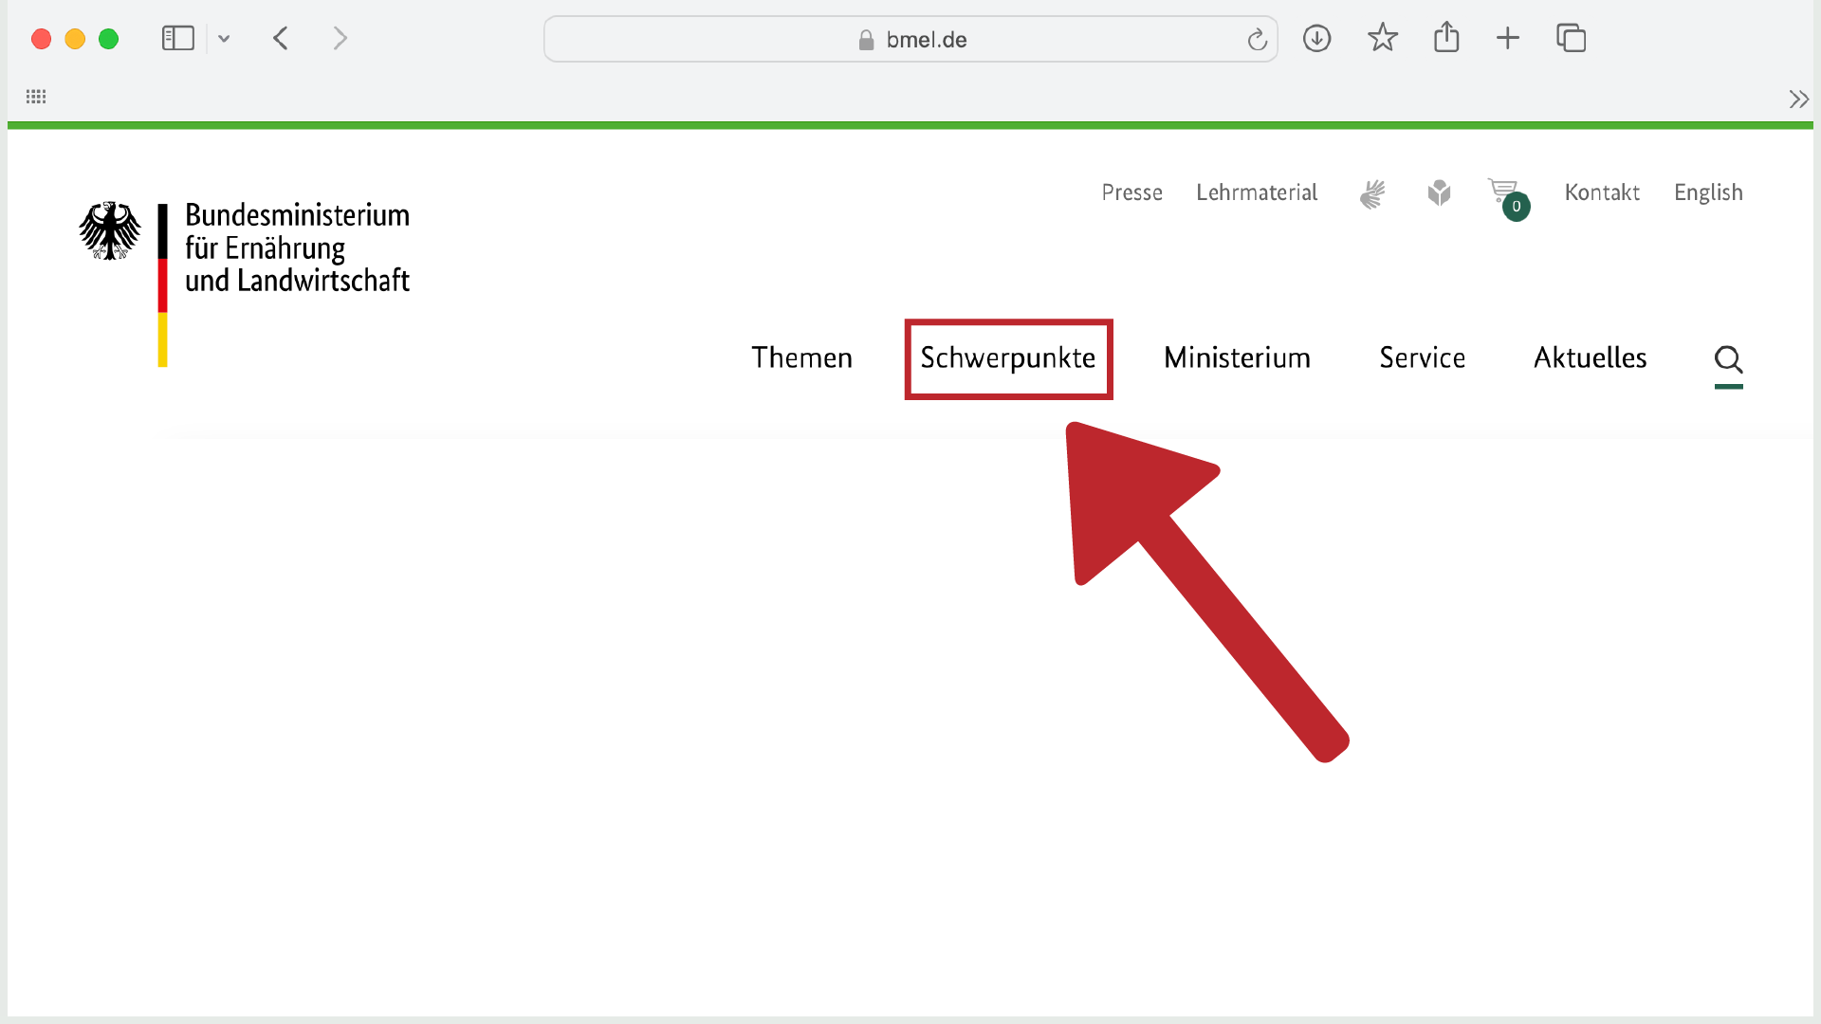Screen dimensions: 1821x1024
Task: Open the easy language icon
Action: coord(1439,193)
